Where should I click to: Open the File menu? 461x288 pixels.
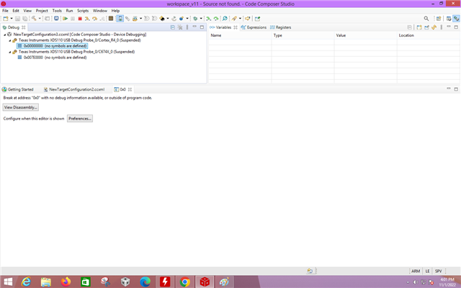point(5,11)
